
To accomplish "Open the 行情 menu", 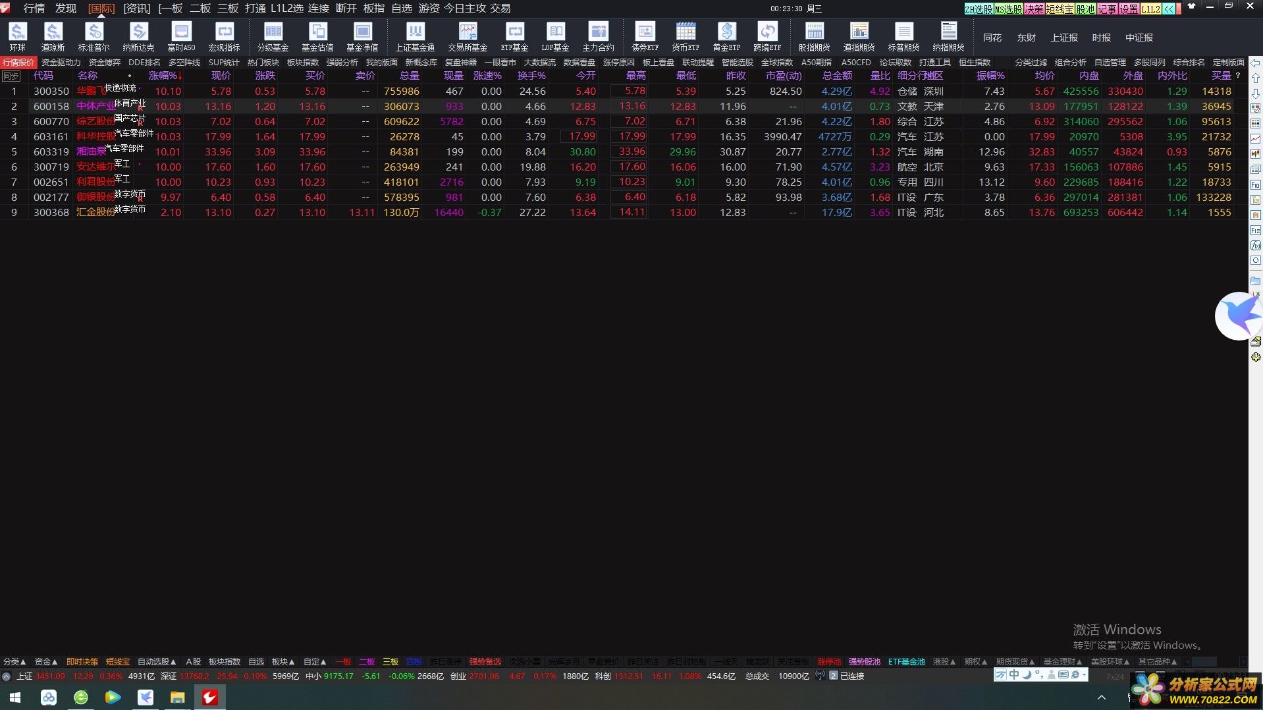I will [x=34, y=9].
